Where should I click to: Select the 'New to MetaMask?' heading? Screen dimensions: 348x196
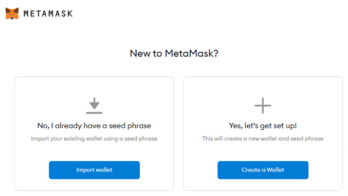click(x=174, y=53)
